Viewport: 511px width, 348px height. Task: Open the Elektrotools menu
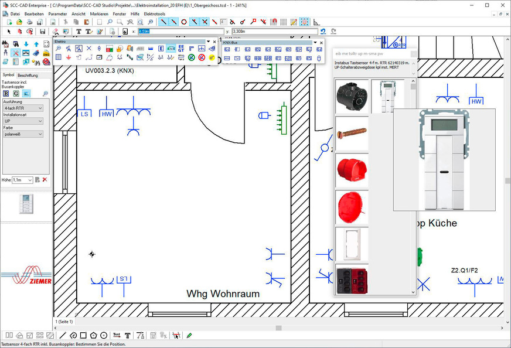[x=155, y=13]
